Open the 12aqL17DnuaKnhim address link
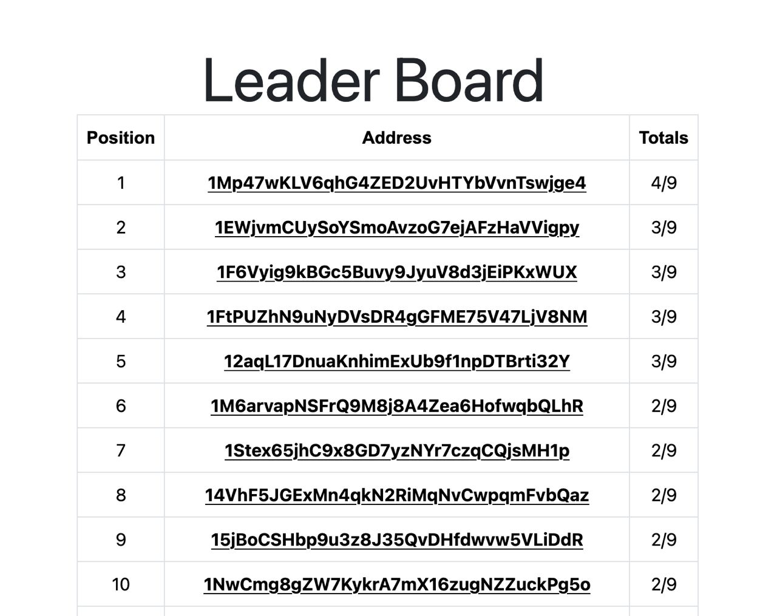The image size is (777, 616). (396, 361)
